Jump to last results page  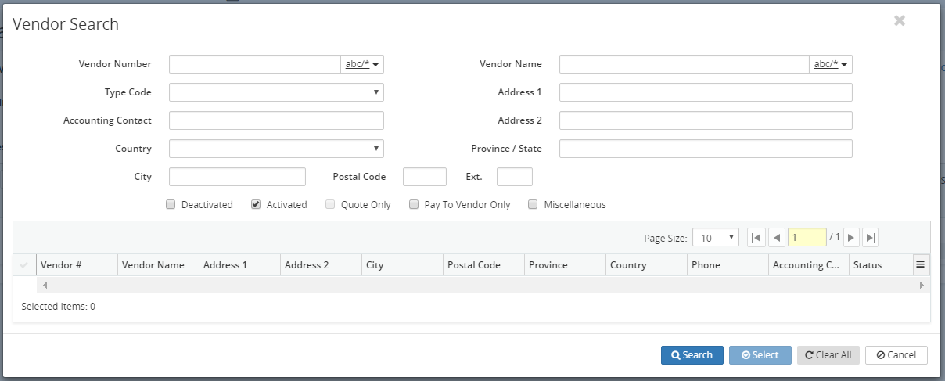(871, 238)
